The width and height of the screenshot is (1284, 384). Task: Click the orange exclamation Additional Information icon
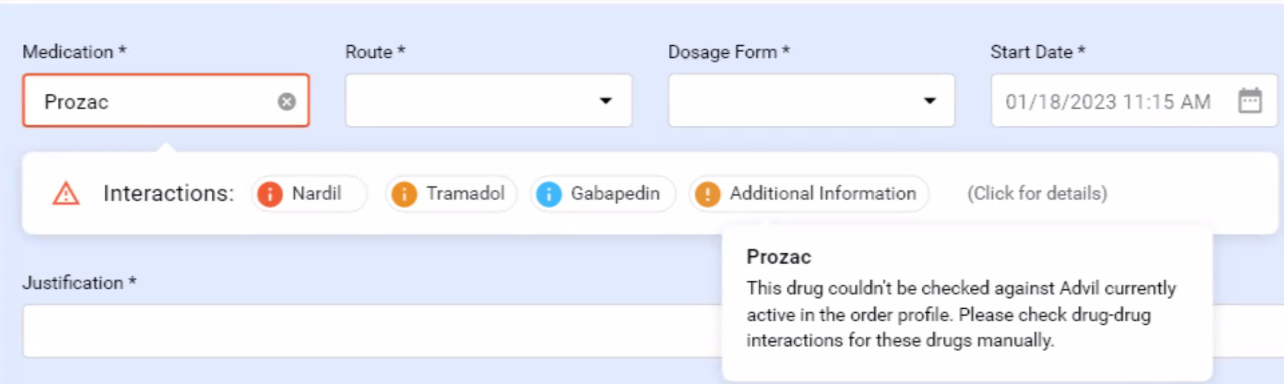[707, 194]
